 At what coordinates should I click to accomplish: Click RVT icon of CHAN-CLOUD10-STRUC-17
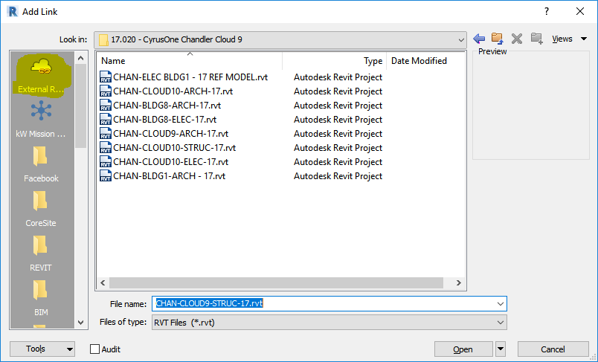[106, 147]
